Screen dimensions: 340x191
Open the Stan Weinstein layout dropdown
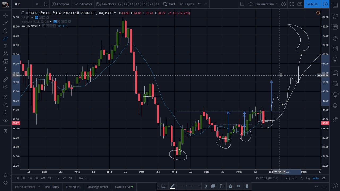pos(263,4)
